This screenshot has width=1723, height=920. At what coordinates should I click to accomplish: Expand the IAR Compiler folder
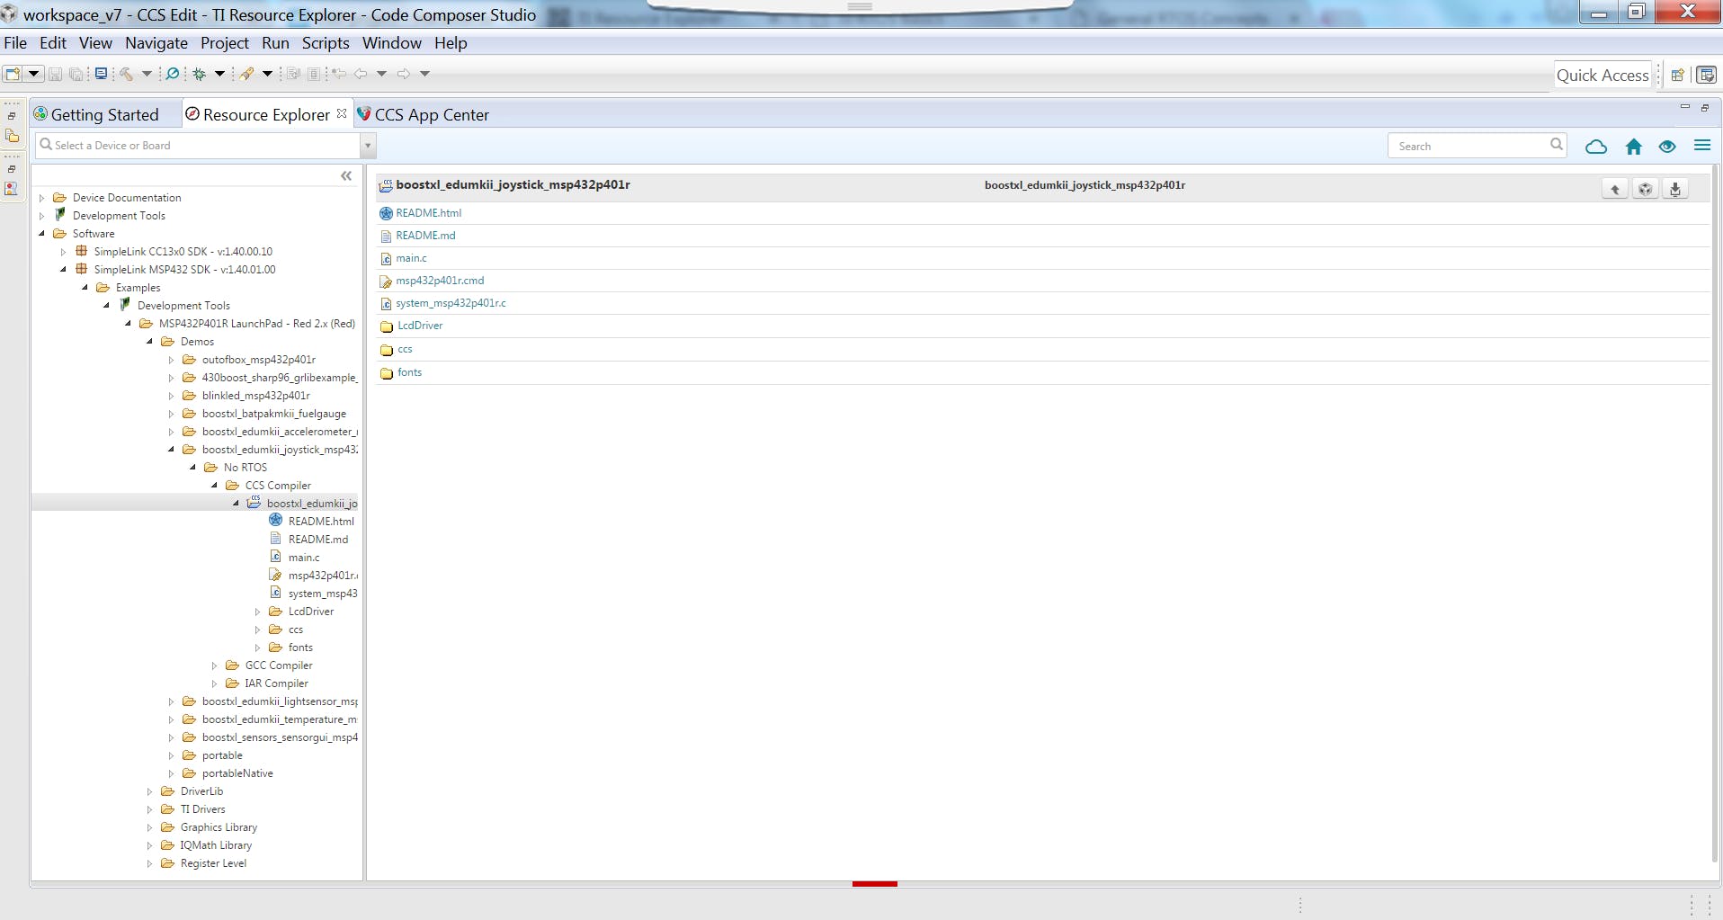[x=214, y=683]
